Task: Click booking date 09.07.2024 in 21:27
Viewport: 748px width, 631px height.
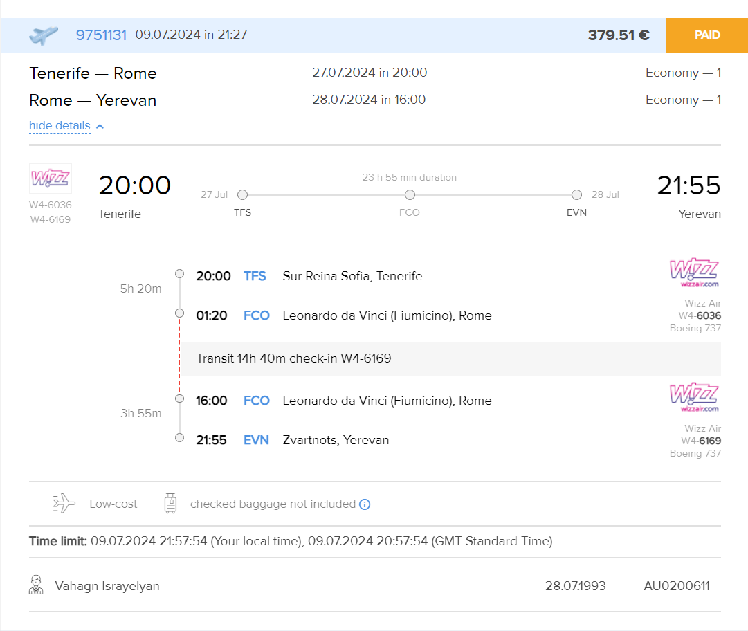Action: [x=191, y=35]
